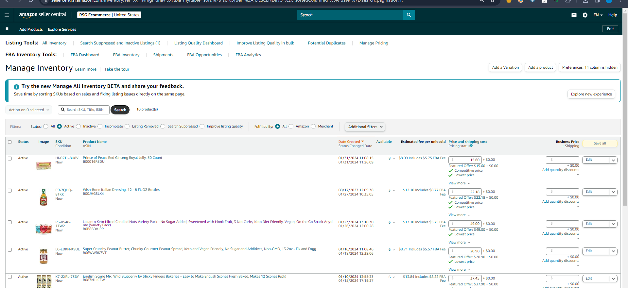Open the Shipments tab
This screenshot has height=288, width=628.
163,55
